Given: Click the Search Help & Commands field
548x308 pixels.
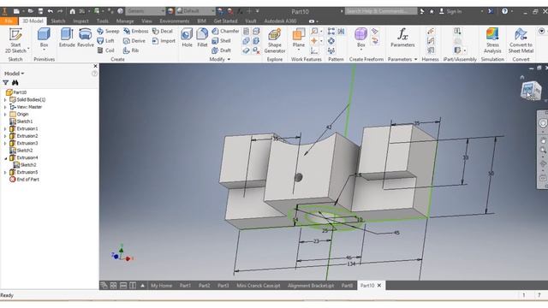Looking at the screenshot, I should (381, 11).
